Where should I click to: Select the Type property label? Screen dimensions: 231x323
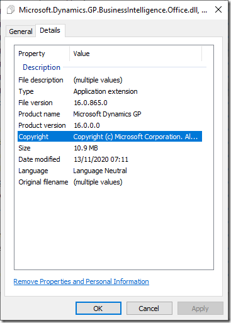26,91
